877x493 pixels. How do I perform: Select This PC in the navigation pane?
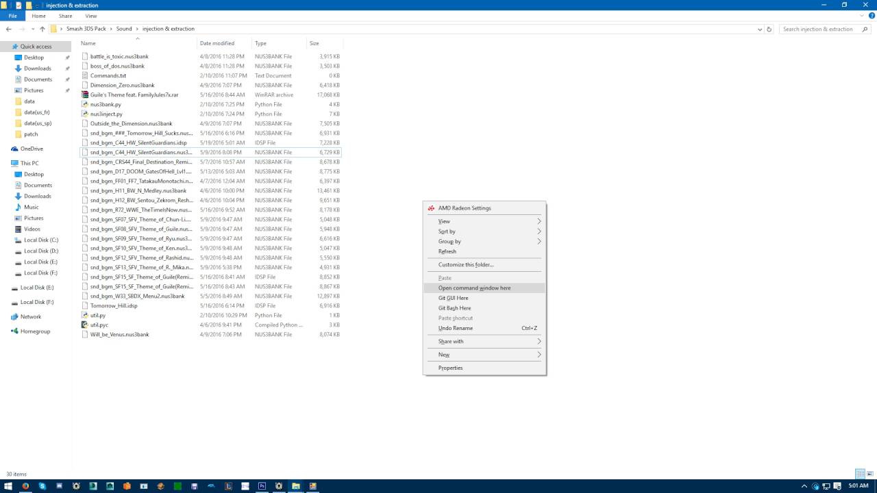29,163
